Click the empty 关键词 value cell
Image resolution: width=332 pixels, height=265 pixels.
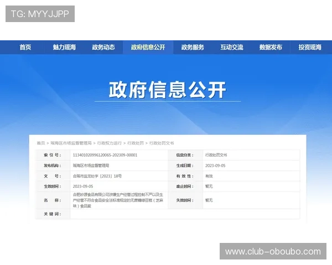pyautogui.click(x=185, y=214)
